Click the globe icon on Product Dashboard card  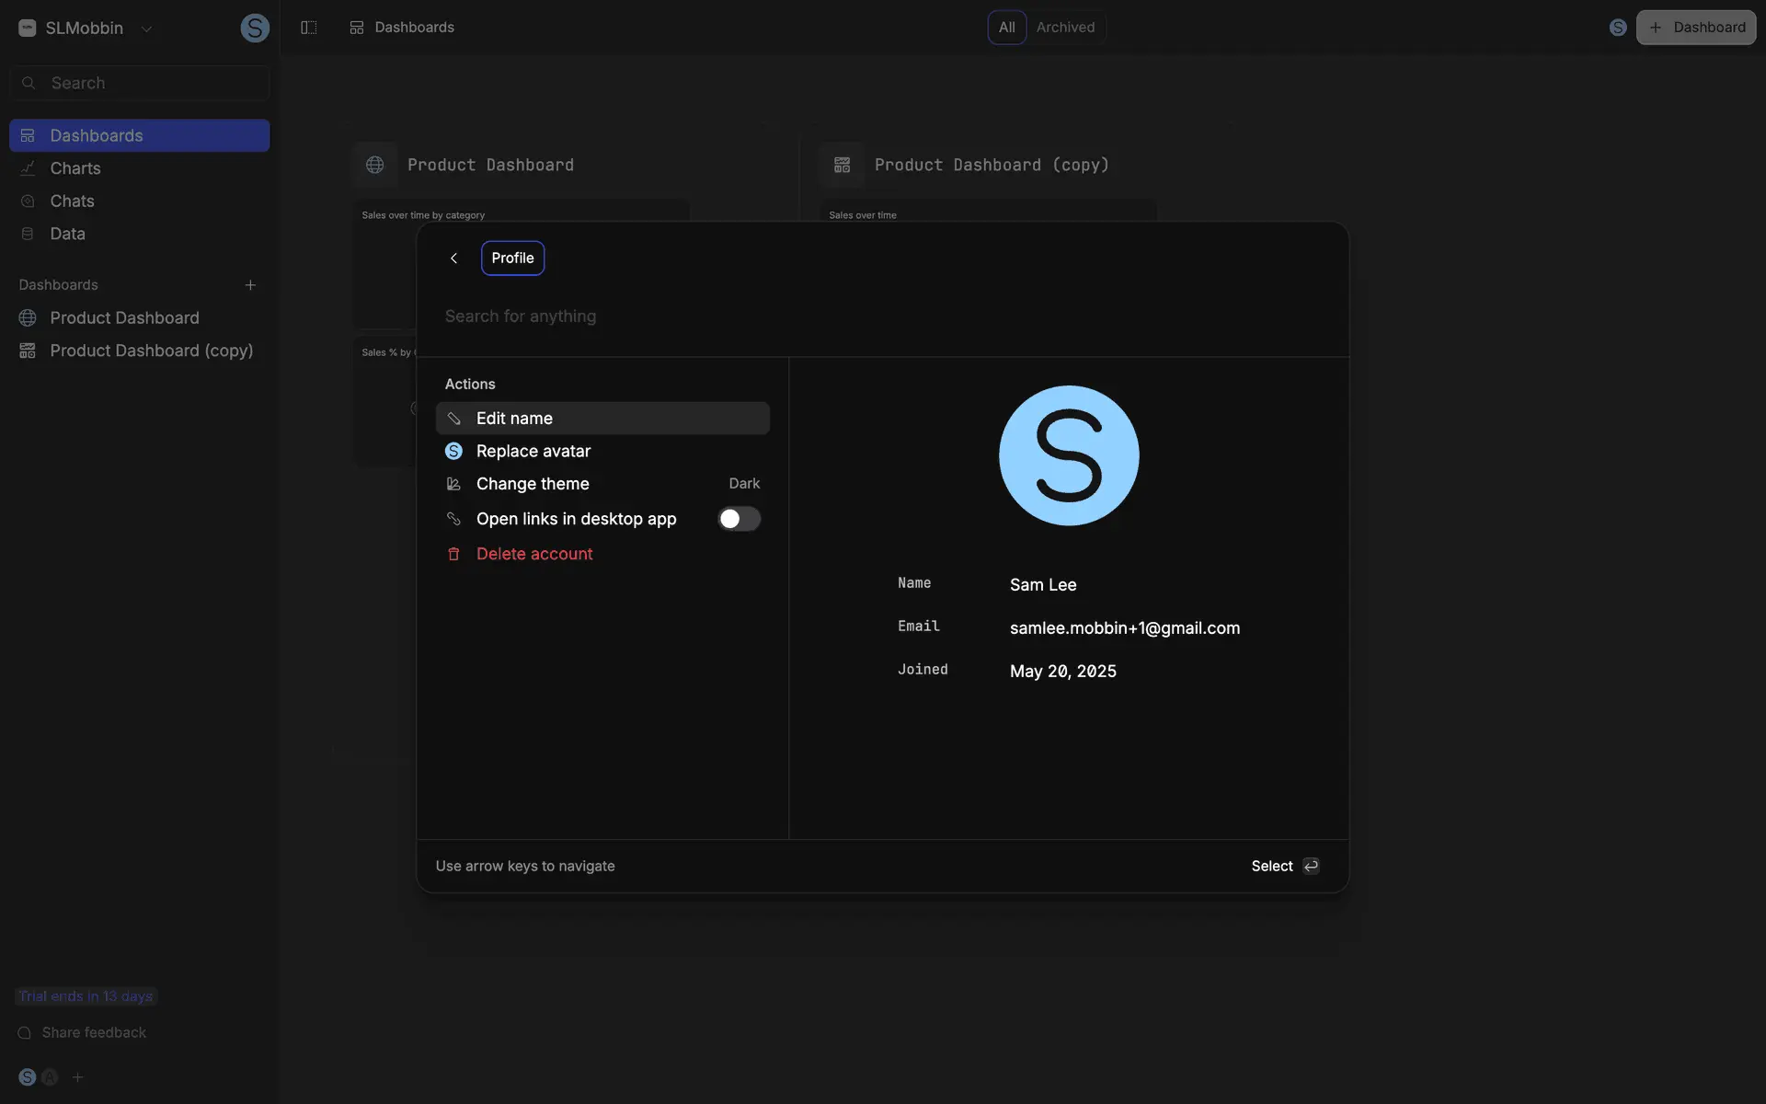tap(375, 166)
